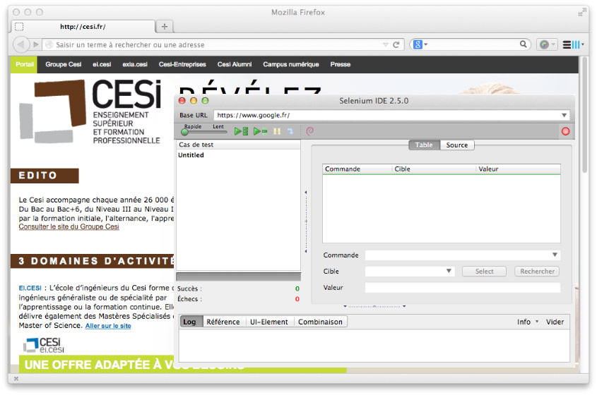Click the CESI logo image
The height and width of the screenshot is (395, 597).
coord(90,111)
